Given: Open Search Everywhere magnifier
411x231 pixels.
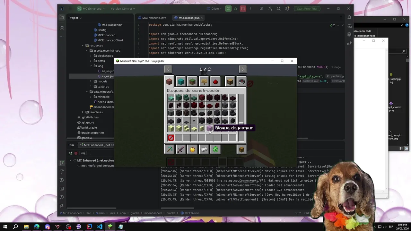Looking at the screenshot, I should 279,9.
